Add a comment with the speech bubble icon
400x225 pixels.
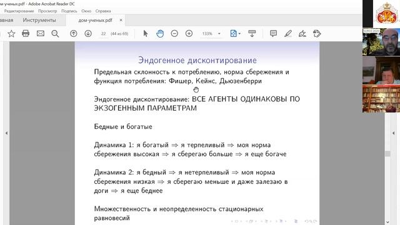[x=273, y=33]
